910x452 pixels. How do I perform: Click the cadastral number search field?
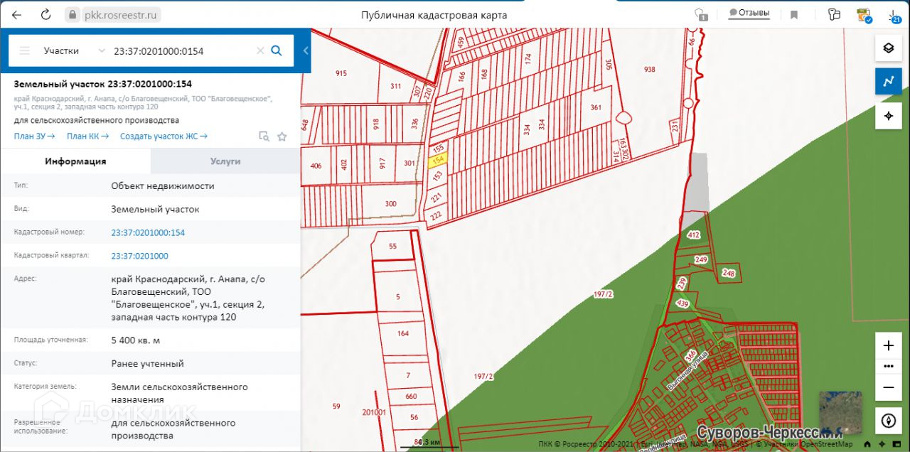[x=181, y=50]
